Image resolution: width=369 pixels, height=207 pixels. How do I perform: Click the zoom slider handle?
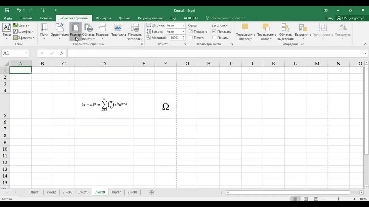(339, 199)
